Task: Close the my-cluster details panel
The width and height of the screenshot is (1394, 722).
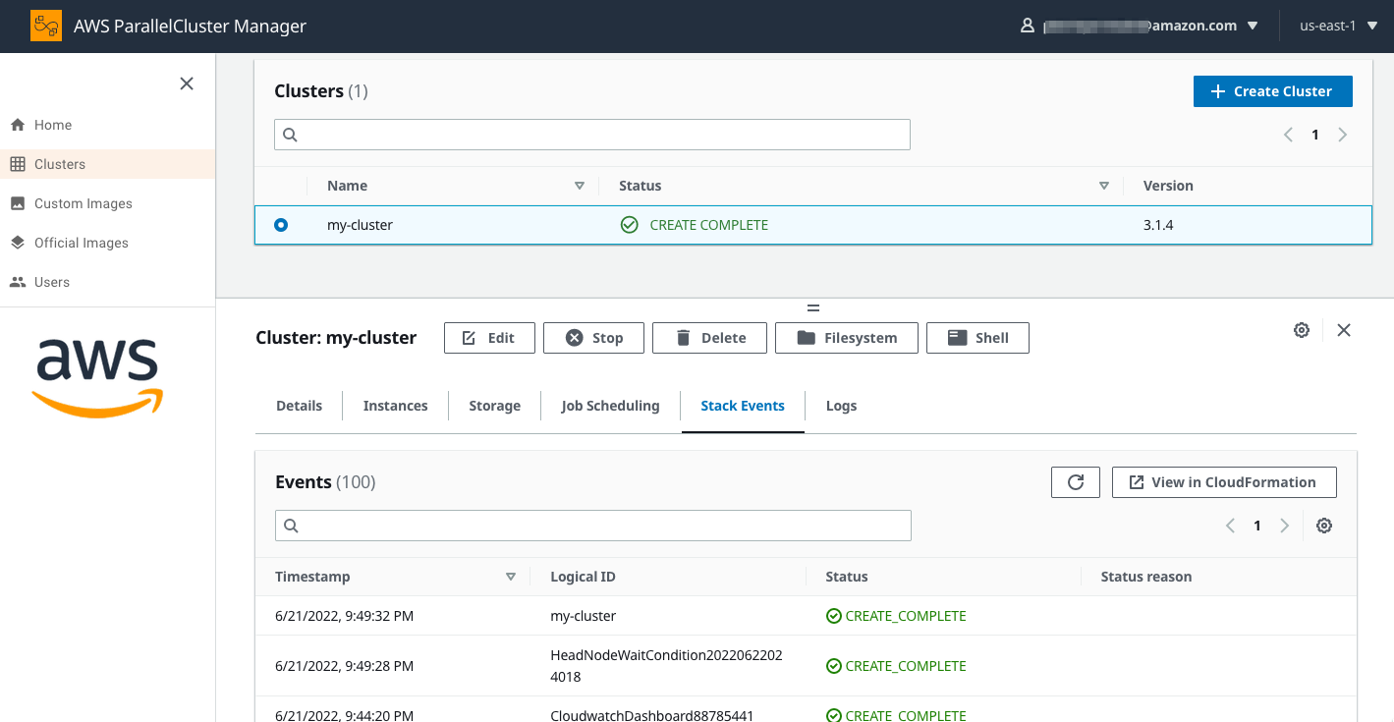Action: [x=1344, y=330]
